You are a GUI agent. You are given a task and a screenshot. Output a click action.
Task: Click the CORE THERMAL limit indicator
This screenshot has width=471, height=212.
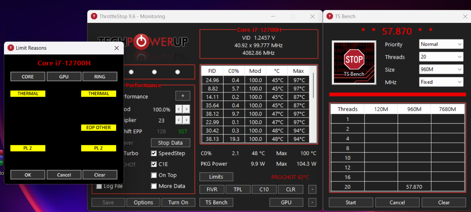[x=28, y=94]
